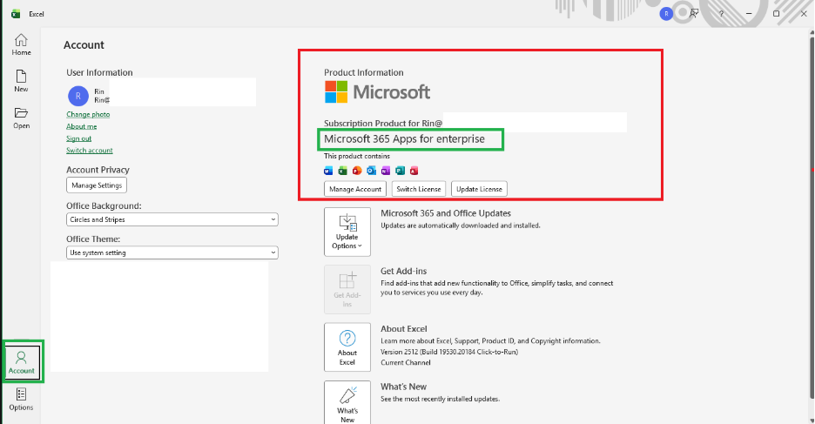Click the Get Add-ins button
This screenshot has height=424, width=815.
click(x=347, y=289)
